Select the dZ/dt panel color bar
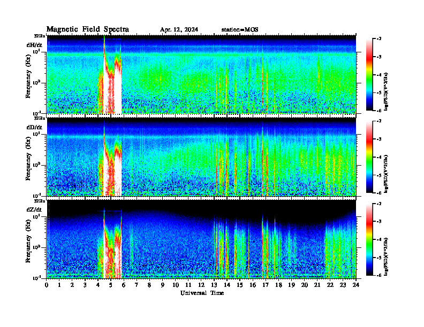This screenshot has width=424, height=327. click(369, 239)
